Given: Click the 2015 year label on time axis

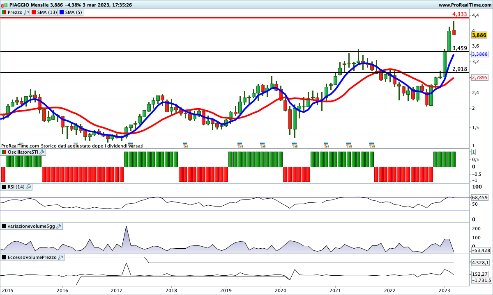Looking at the screenshot, I should coord(7,290).
